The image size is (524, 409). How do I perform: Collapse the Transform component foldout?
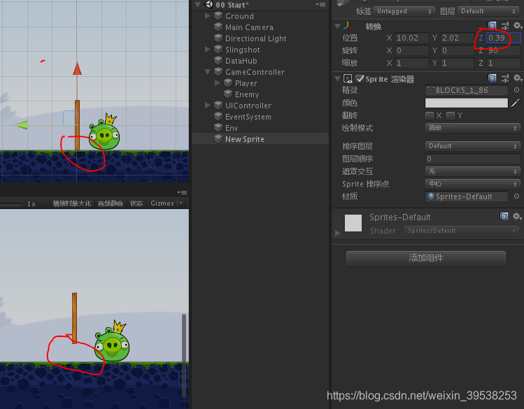(x=337, y=26)
